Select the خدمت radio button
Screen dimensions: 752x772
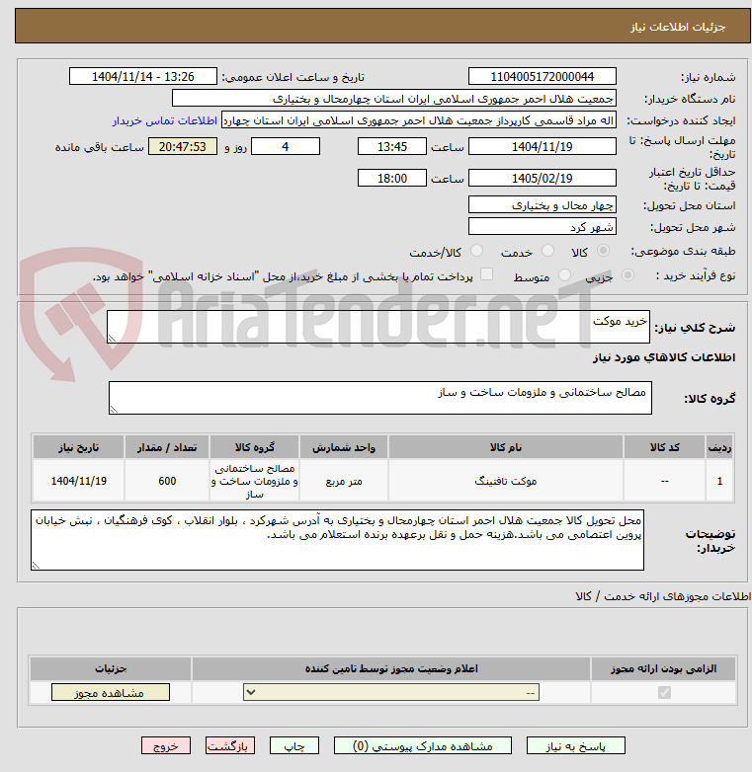click(547, 251)
